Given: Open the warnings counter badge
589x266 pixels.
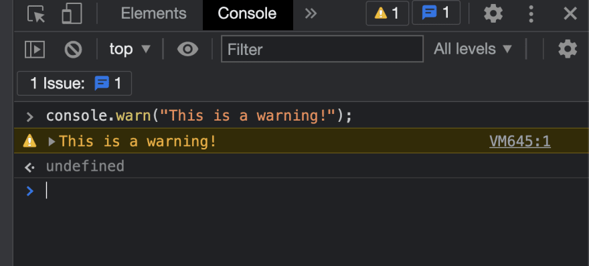Looking at the screenshot, I should point(388,13).
